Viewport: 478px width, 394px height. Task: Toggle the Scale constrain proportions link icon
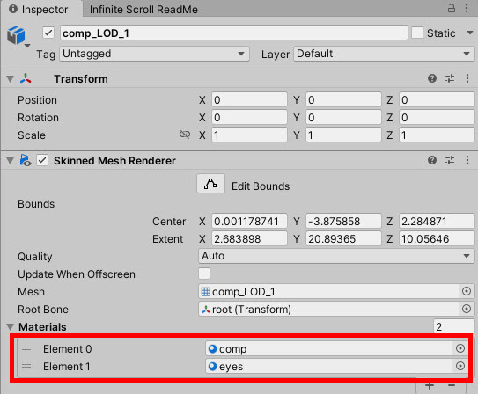[x=185, y=135]
